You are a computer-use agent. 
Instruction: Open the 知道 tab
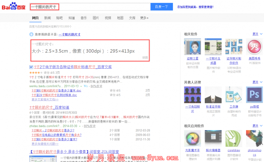pyautogui.click(x=72, y=18)
